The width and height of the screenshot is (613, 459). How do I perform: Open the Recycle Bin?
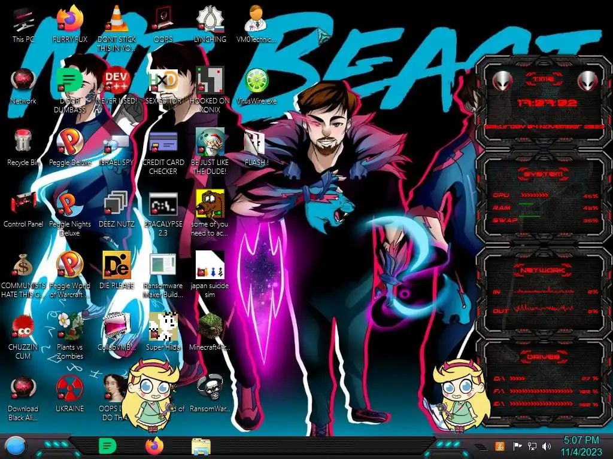click(x=23, y=148)
